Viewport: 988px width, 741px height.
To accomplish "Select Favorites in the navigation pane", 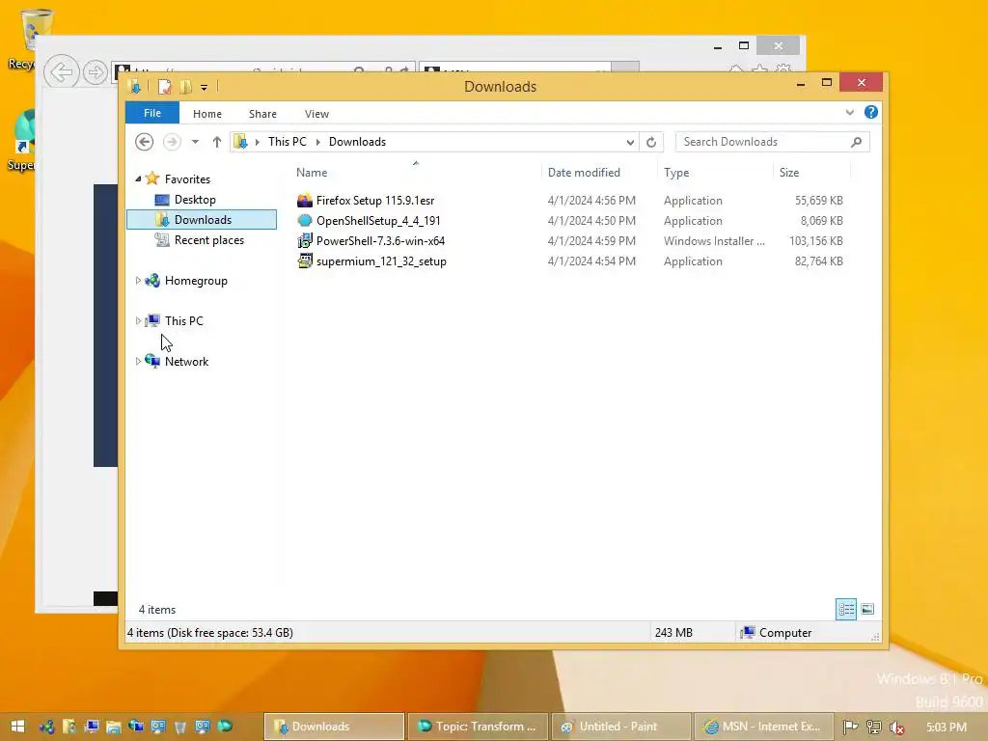I will (x=187, y=178).
